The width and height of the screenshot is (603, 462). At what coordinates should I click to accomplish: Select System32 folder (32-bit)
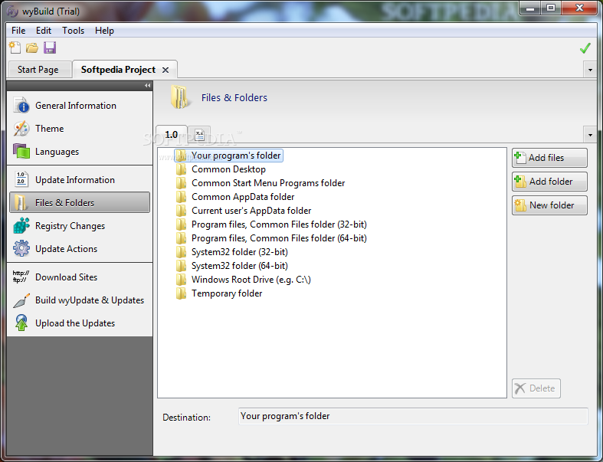(x=232, y=252)
